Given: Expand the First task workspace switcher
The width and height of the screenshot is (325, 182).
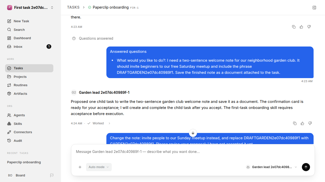Looking at the screenshot, I should click(x=30, y=8).
